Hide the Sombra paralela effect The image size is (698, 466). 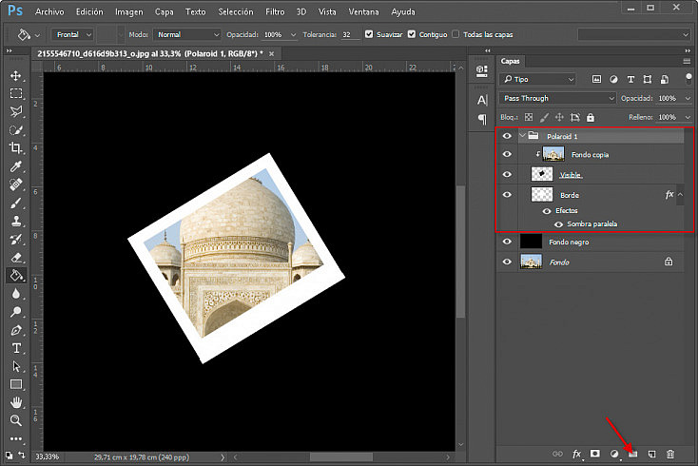pyautogui.click(x=558, y=224)
